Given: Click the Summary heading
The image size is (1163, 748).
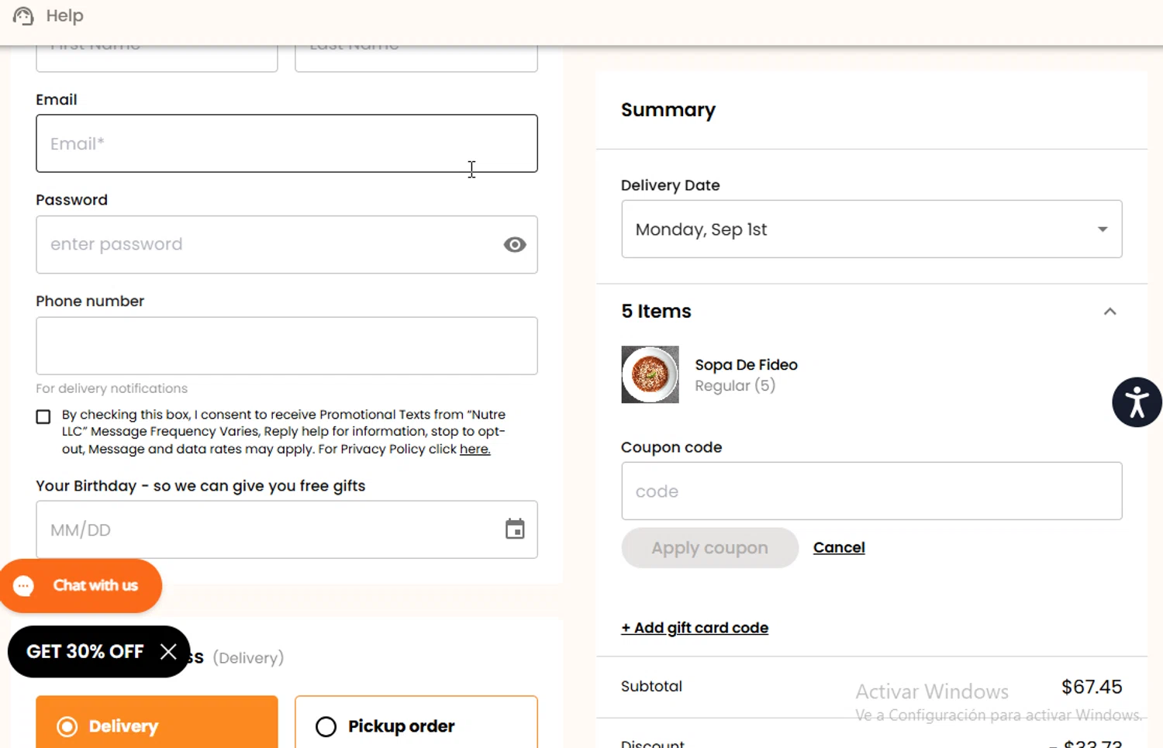Looking at the screenshot, I should (x=668, y=110).
